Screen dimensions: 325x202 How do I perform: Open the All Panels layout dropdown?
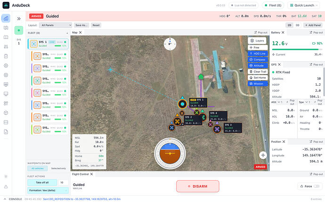(56, 25)
